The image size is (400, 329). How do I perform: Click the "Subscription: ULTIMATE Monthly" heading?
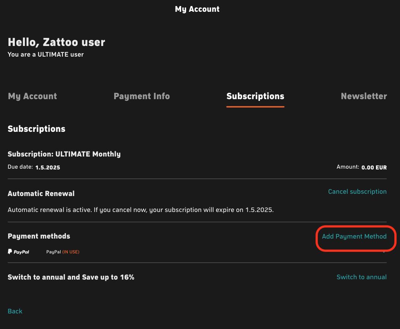[x=64, y=154]
